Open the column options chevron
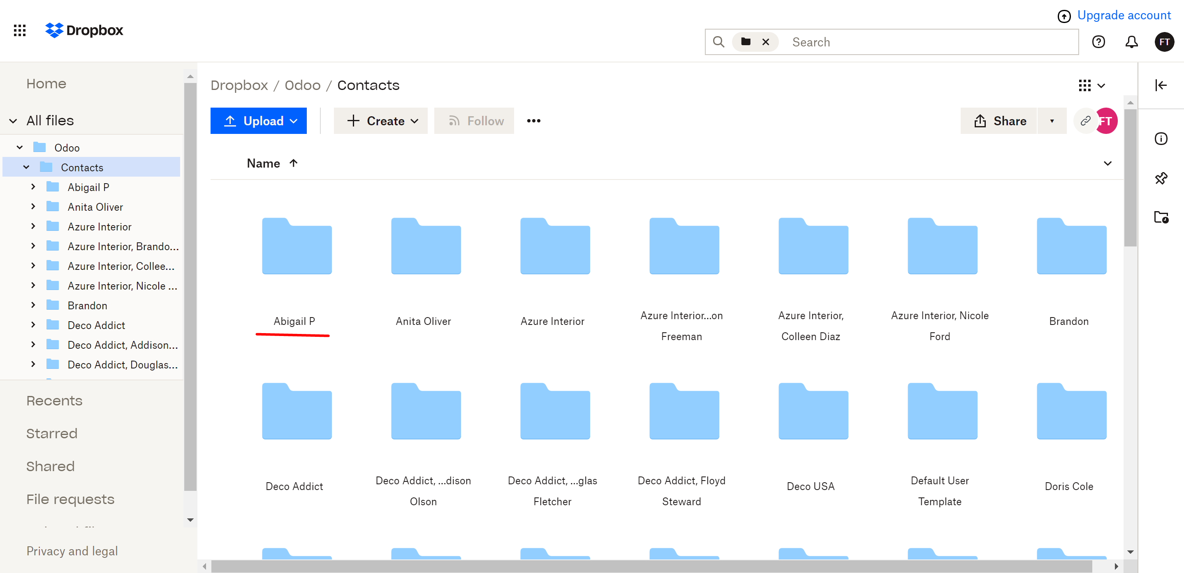 1108,163
